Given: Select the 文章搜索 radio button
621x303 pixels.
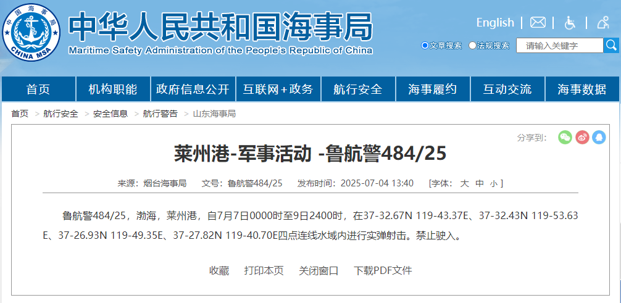Looking at the screenshot, I should (425, 46).
